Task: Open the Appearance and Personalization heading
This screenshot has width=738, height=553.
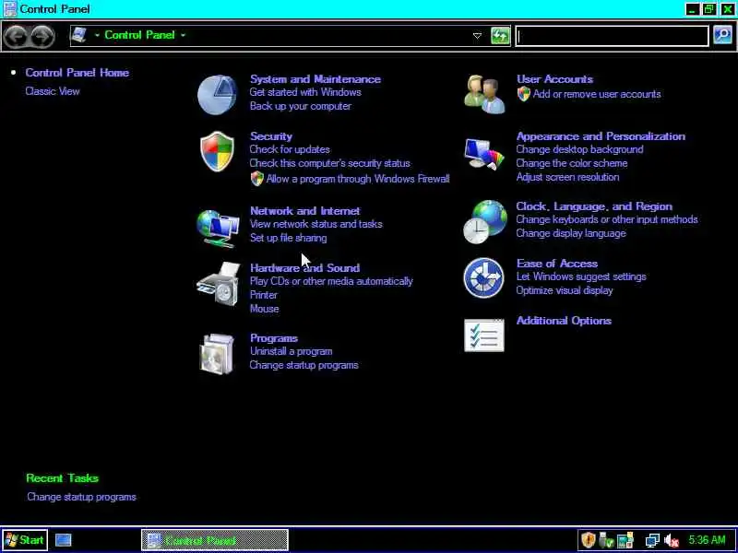Action: coord(601,136)
